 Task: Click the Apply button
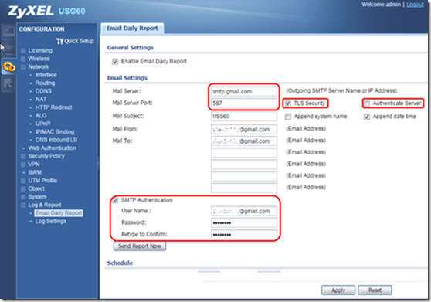(338, 290)
